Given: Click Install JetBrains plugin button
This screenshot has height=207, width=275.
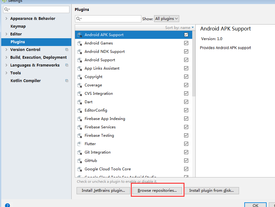Looking at the screenshot, I should click(103, 191).
